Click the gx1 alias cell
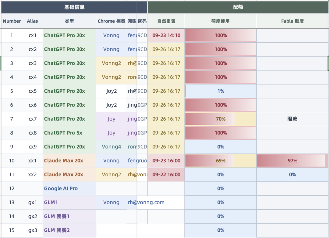This screenshot has height=238, width=329. [33, 202]
